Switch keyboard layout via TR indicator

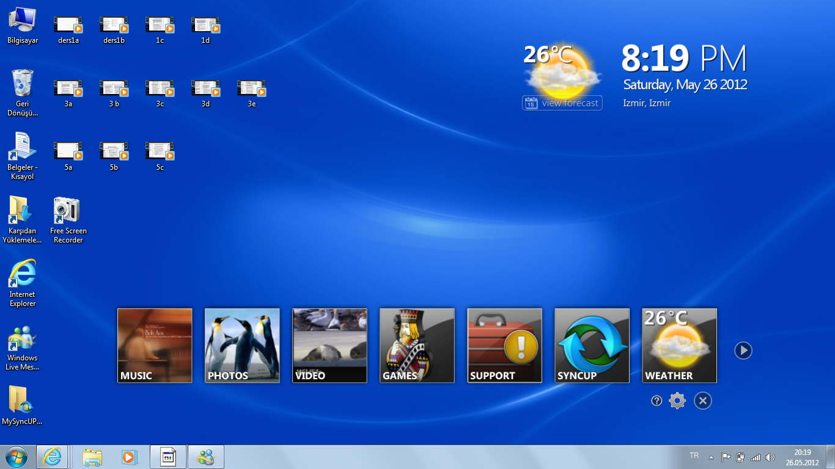coord(694,456)
